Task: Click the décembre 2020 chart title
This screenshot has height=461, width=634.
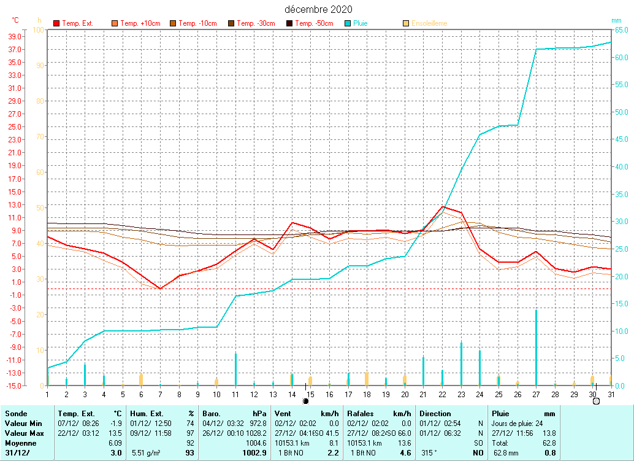Action: pyautogui.click(x=319, y=10)
